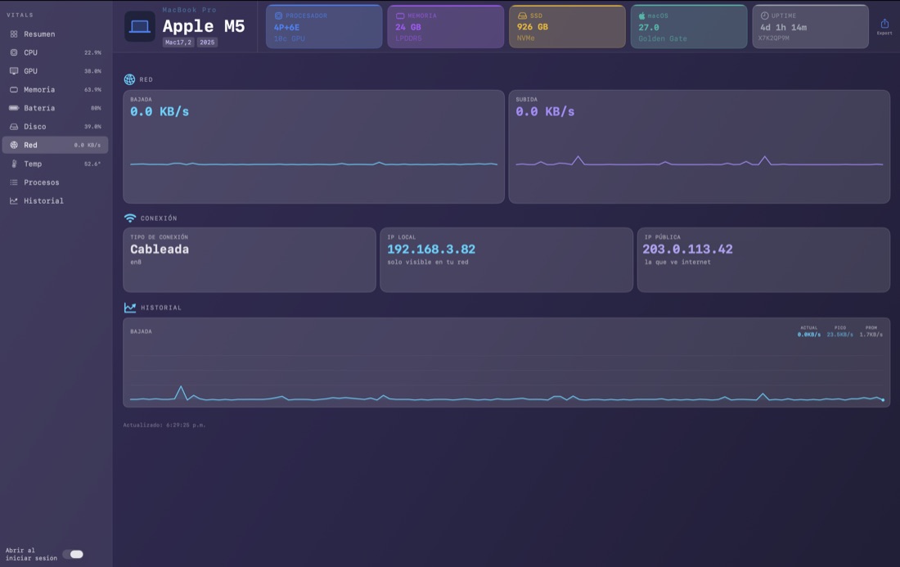Click the 2025 year tag
The image size is (900, 567).
[x=207, y=43]
